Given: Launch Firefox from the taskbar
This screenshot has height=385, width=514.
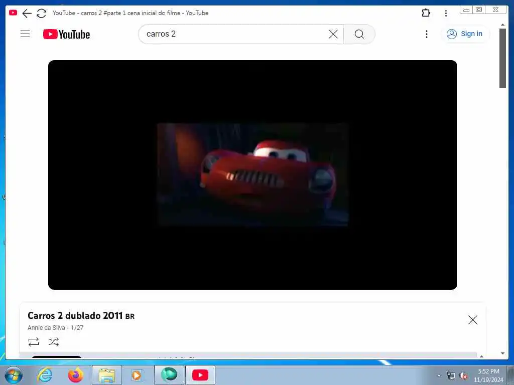Looking at the screenshot, I should [x=76, y=375].
